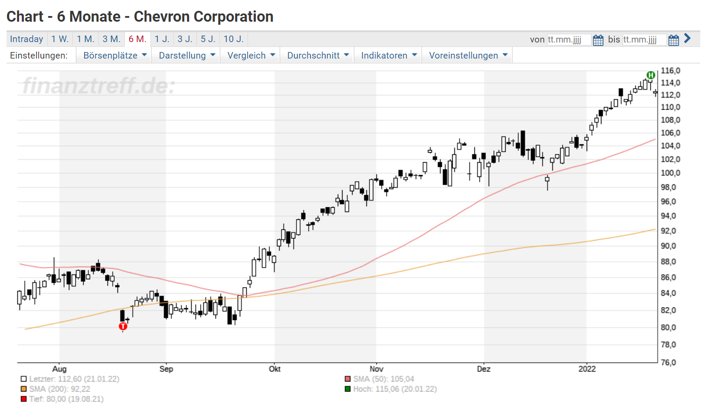Image resolution: width=702 pixels, height=405 pixels.
Task: Click the chart title 'Chevron Corporation'
Action: tap(203, 16)
